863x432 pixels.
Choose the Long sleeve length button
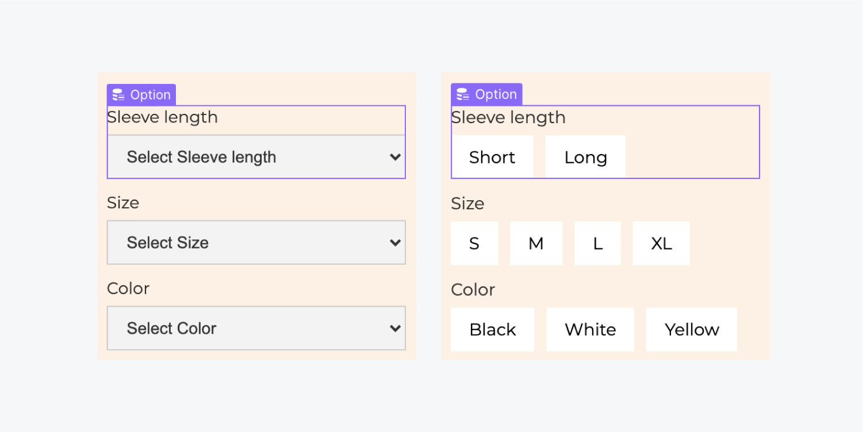point(585,157)
